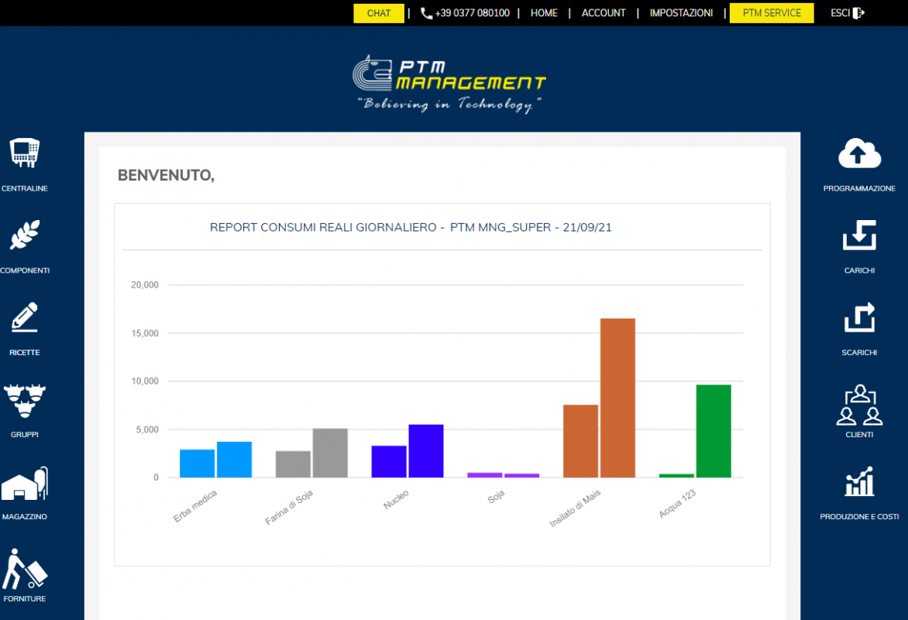Select the Forniture delivery icon
Screen dimensions: 908x620
coord(24,563)
